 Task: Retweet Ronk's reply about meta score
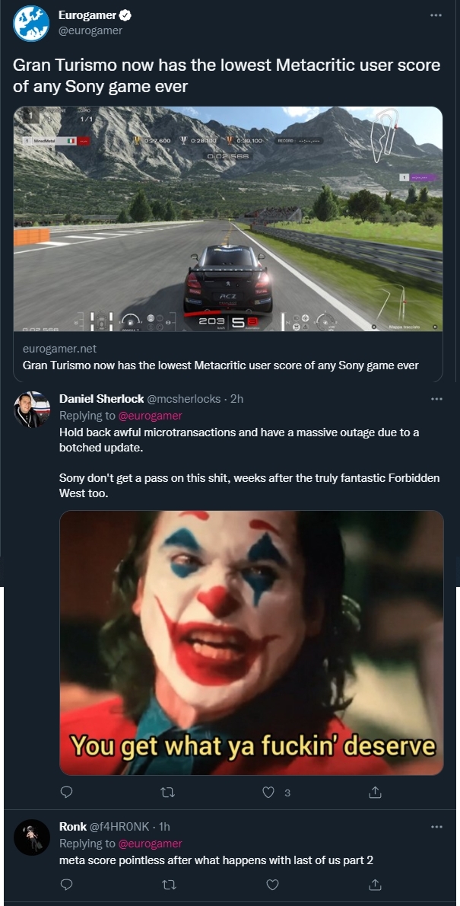pyautogui.click(x=169, y=885)
